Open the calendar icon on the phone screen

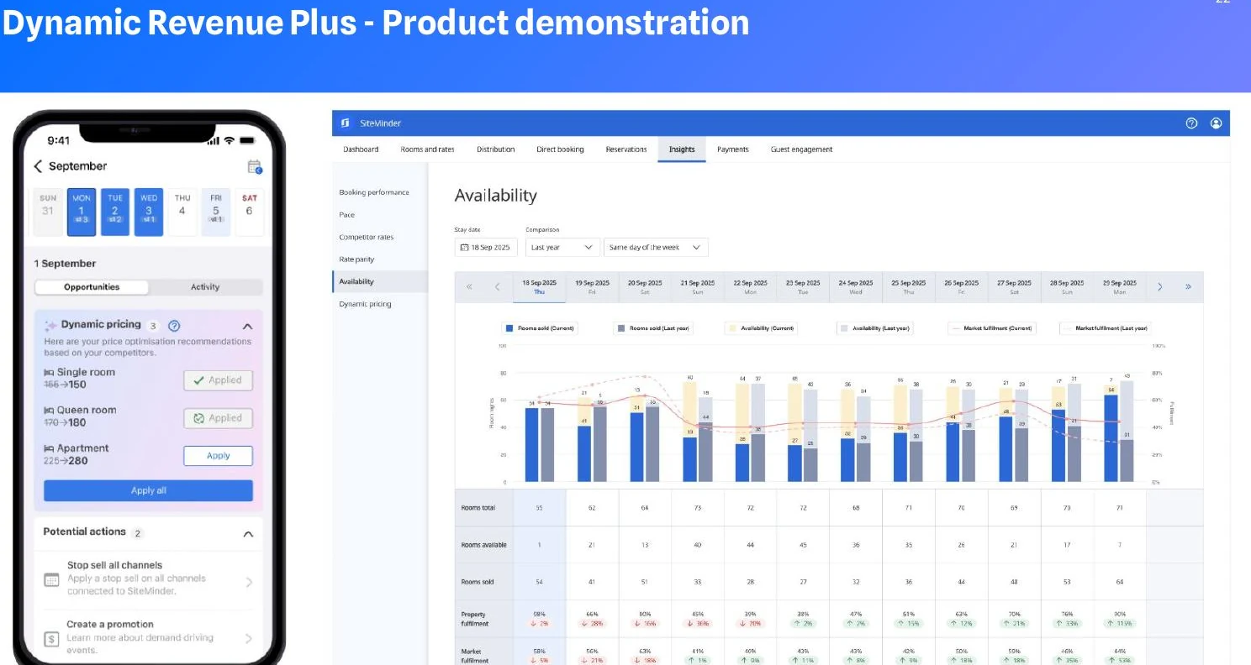point(255,166)
